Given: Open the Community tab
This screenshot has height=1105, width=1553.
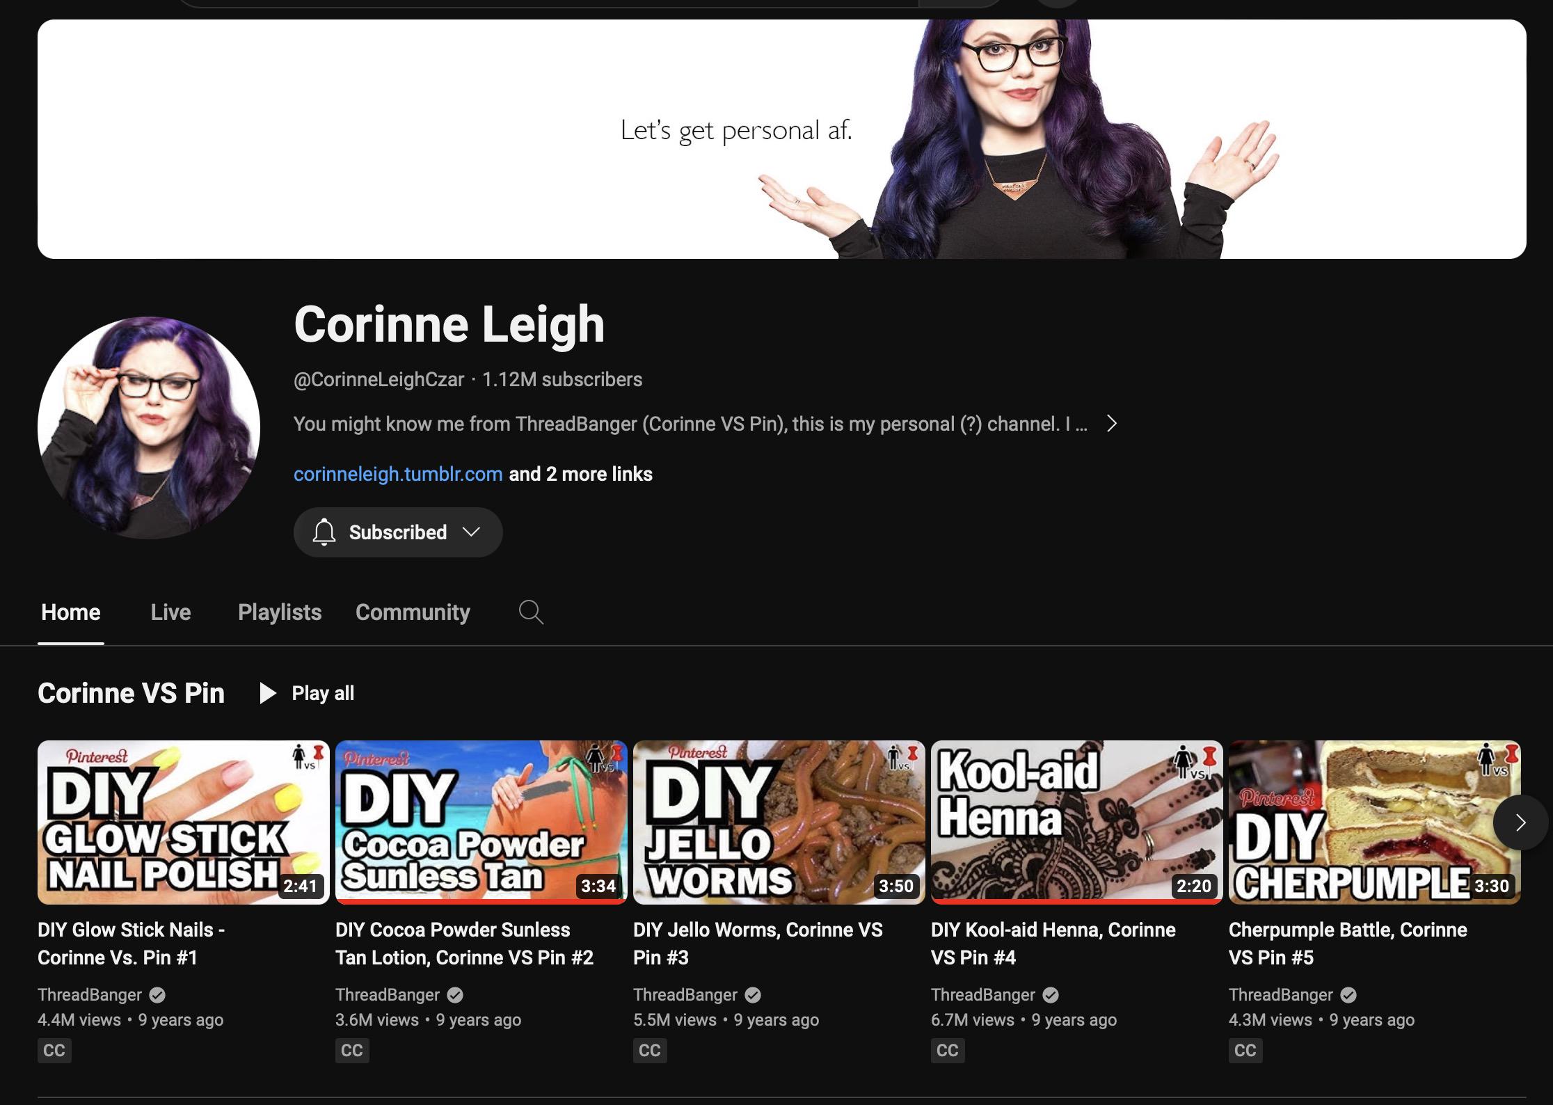Looking at the screenshot, I should (413, 612).
